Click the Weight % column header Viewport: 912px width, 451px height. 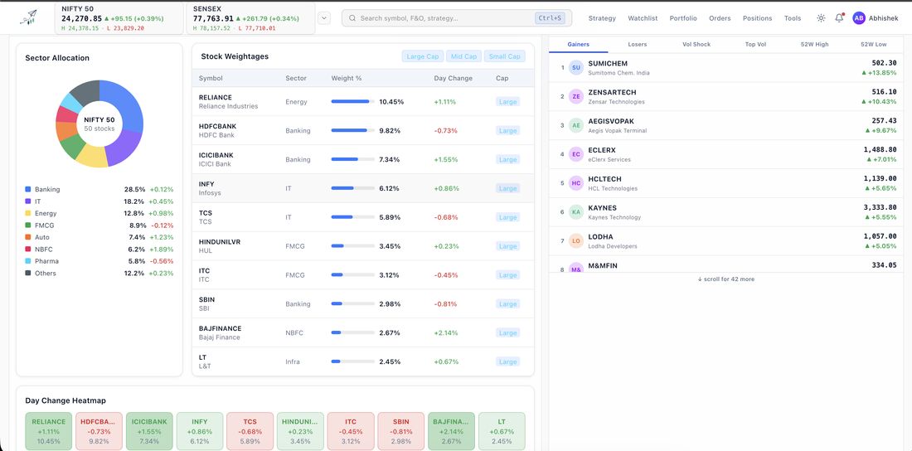(347, 79)
